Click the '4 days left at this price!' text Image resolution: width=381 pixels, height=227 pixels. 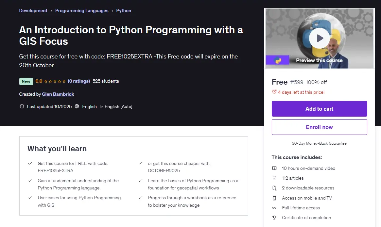tap(301, 92)
